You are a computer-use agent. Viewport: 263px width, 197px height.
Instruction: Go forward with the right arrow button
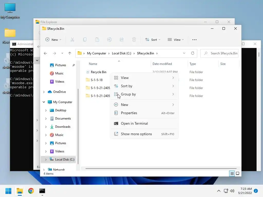(x=54, y=53)
